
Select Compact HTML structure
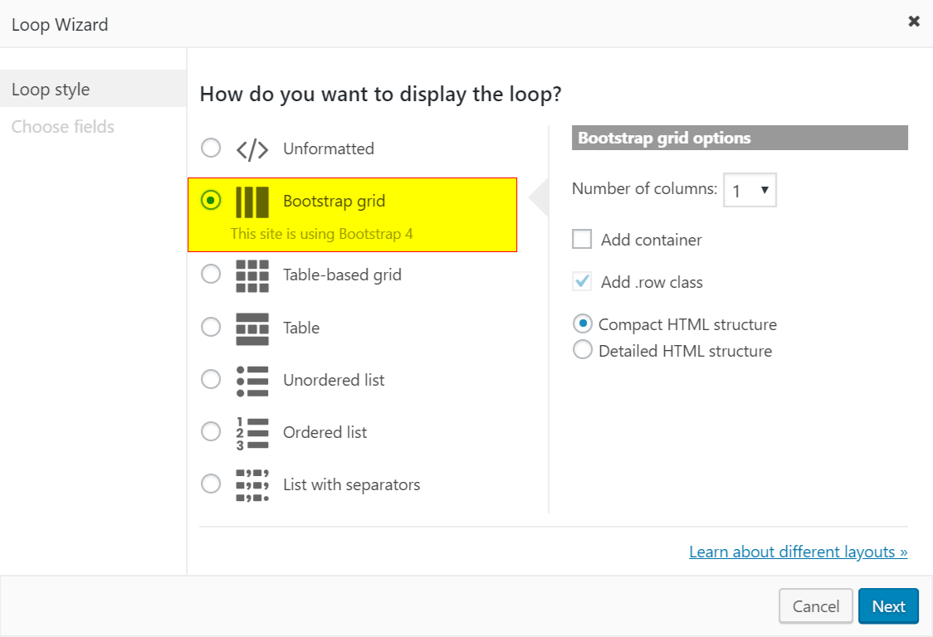click(x=582, y=323)
